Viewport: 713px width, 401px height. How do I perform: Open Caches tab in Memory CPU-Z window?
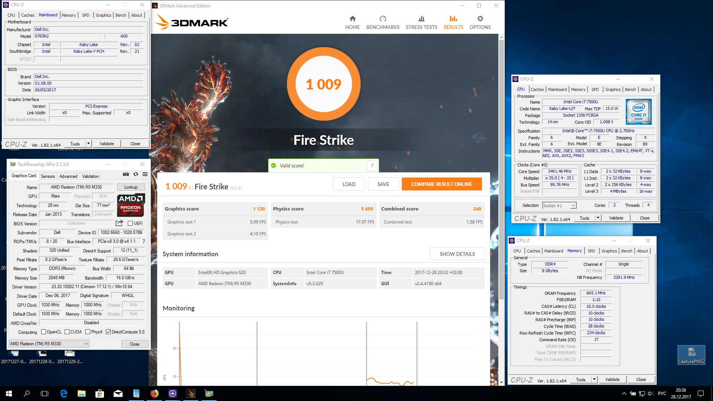coord(533,251)
